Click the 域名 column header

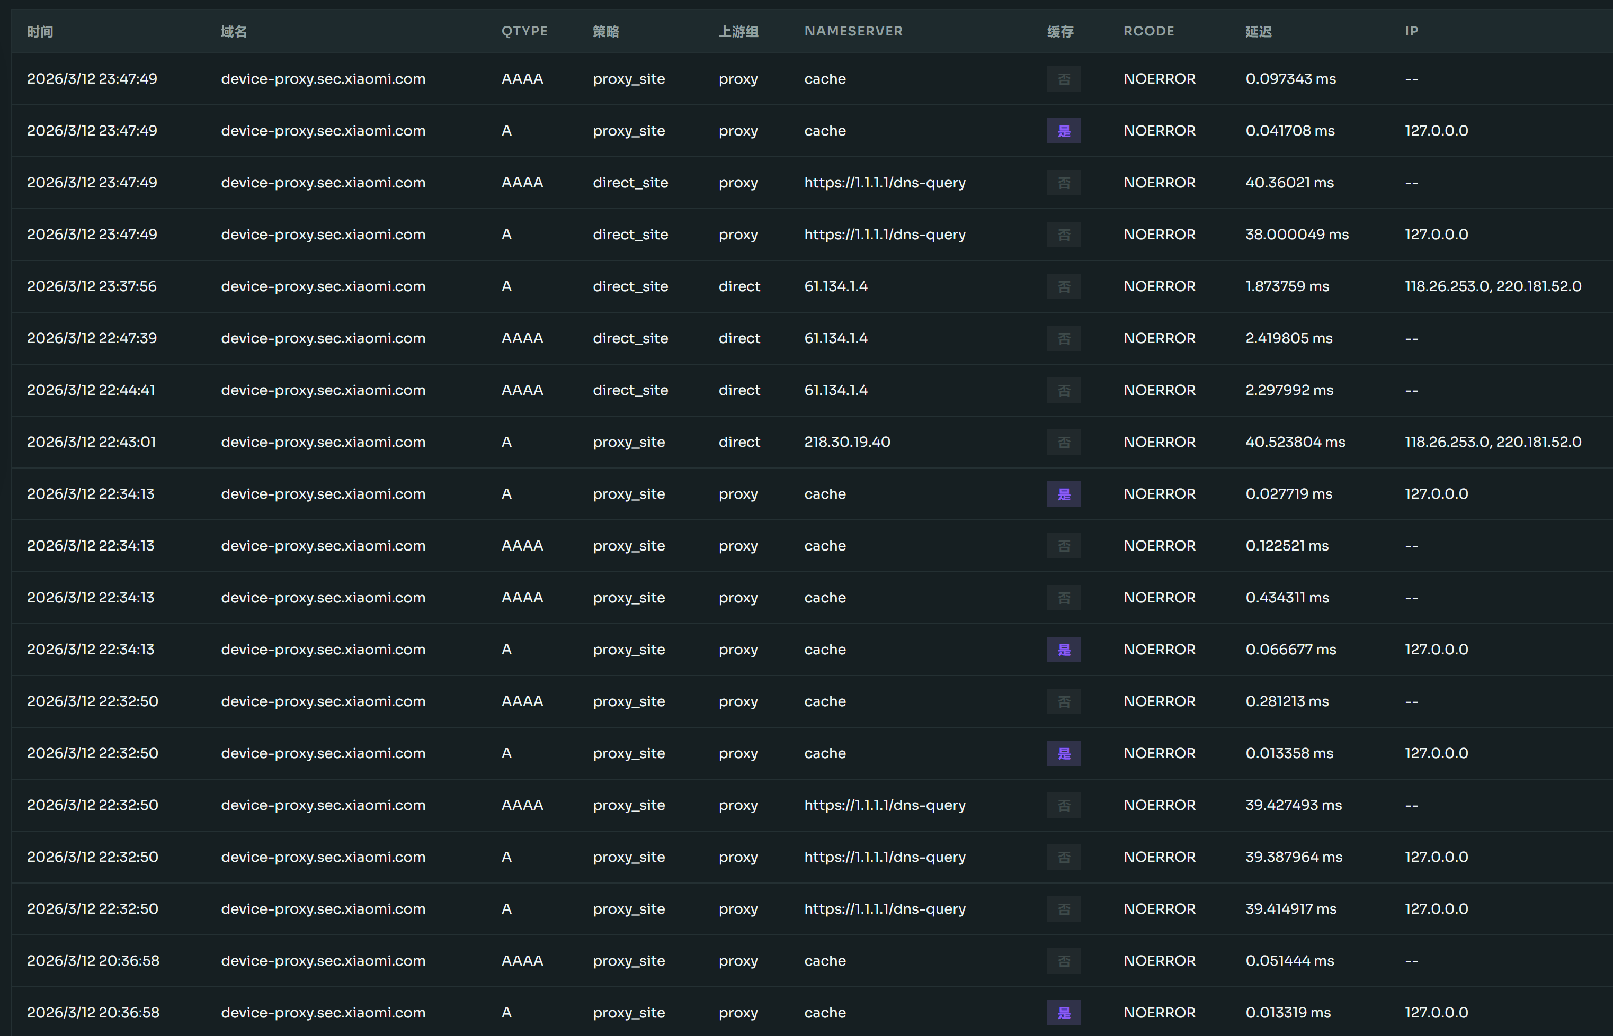point(234,31)
